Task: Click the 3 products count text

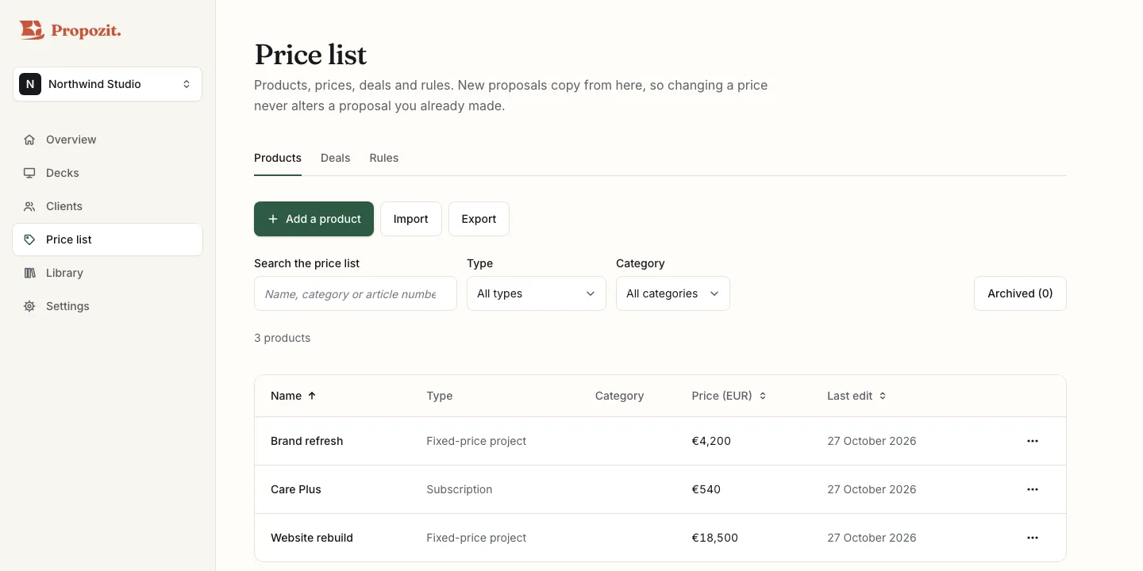Action: coord(282,338)
